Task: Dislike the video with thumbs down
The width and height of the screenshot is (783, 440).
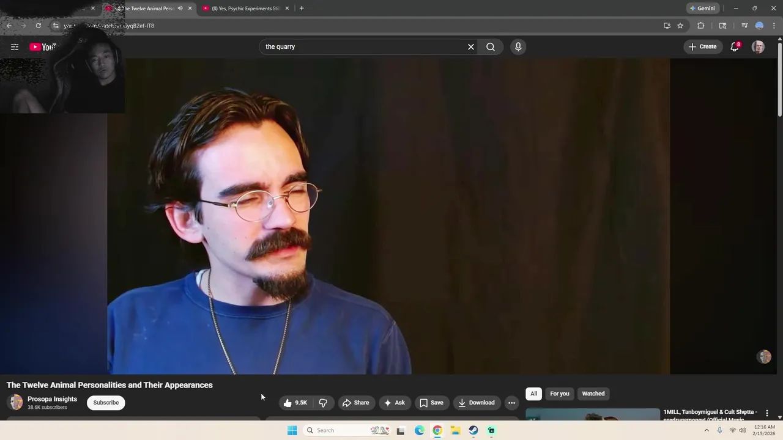Action: coord(323,403)
